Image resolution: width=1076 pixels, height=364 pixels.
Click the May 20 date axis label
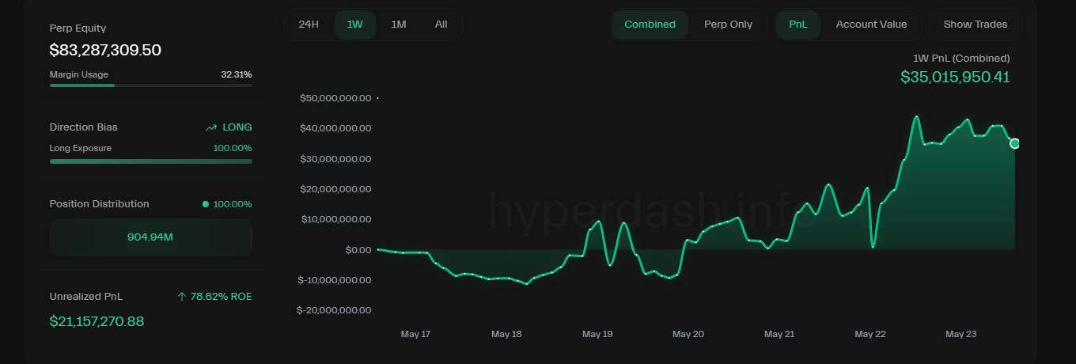[688, 335]
